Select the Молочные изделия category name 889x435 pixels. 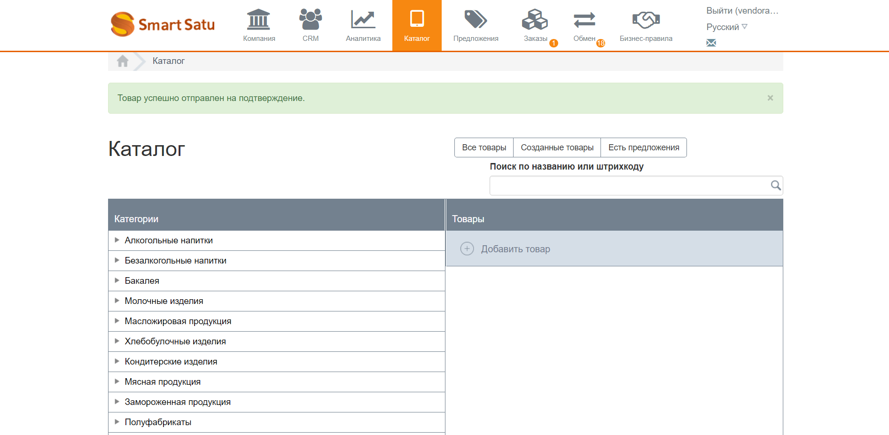pos(164,301)
